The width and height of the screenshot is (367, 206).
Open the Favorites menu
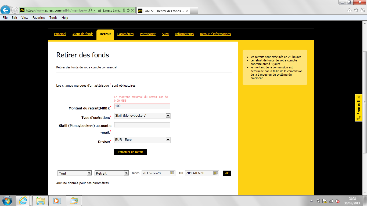39,18
